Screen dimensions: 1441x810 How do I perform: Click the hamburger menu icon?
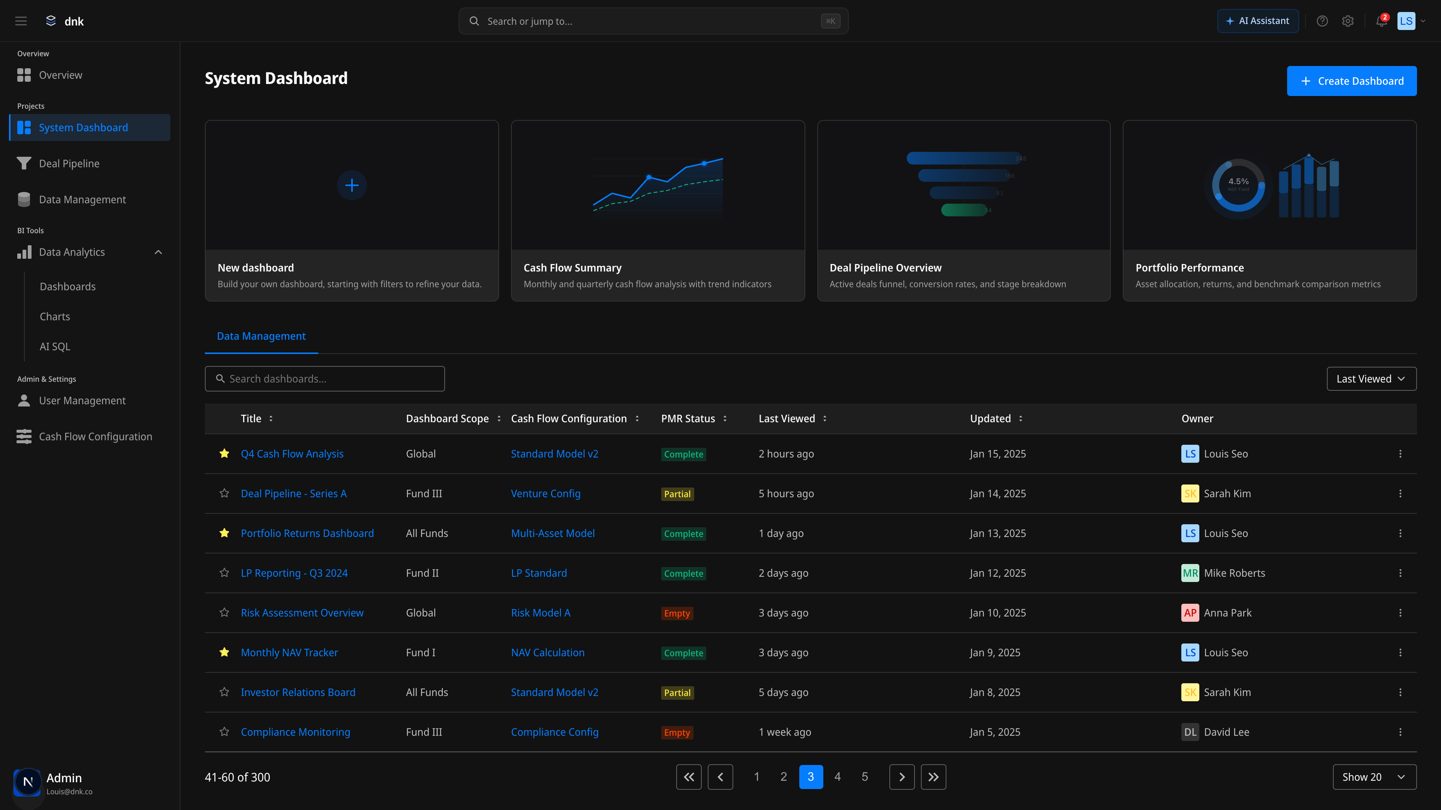(x=21, y=21)
